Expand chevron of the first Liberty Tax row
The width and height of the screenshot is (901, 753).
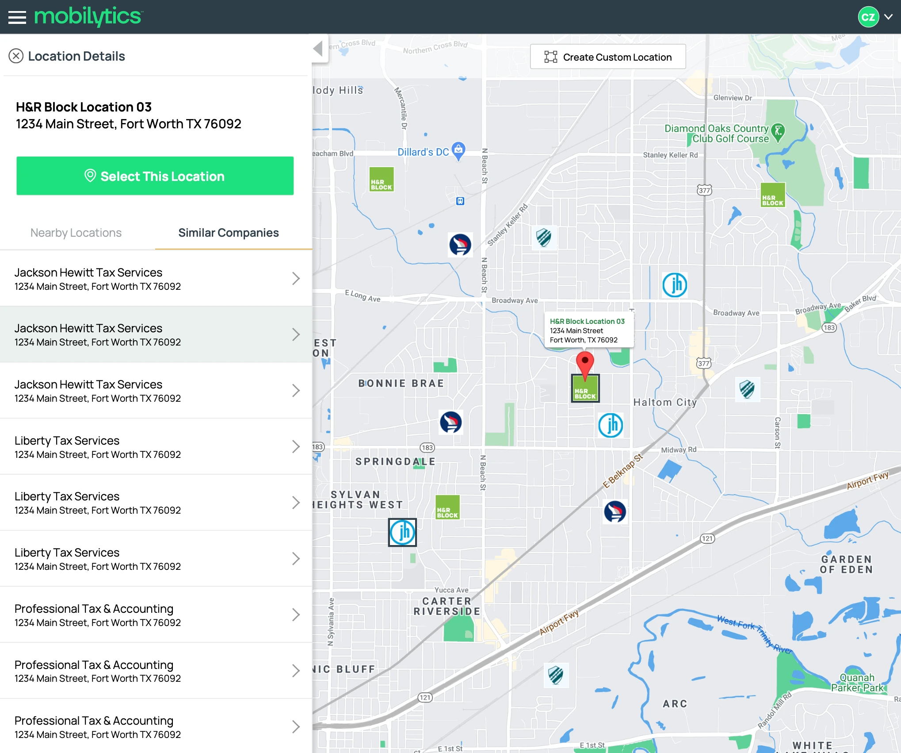[x=296, y=446]
